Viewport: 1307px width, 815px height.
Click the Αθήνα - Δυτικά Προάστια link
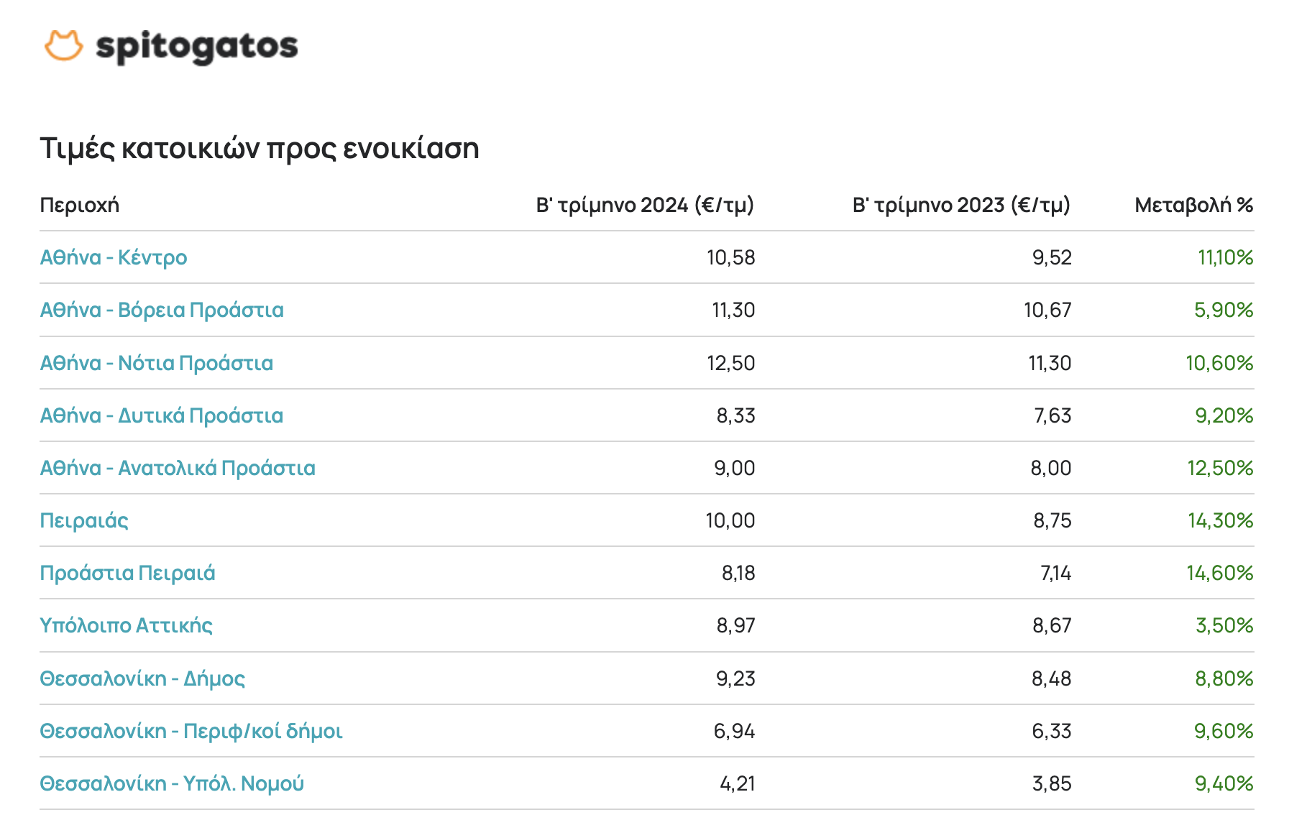tap(162, 415)
